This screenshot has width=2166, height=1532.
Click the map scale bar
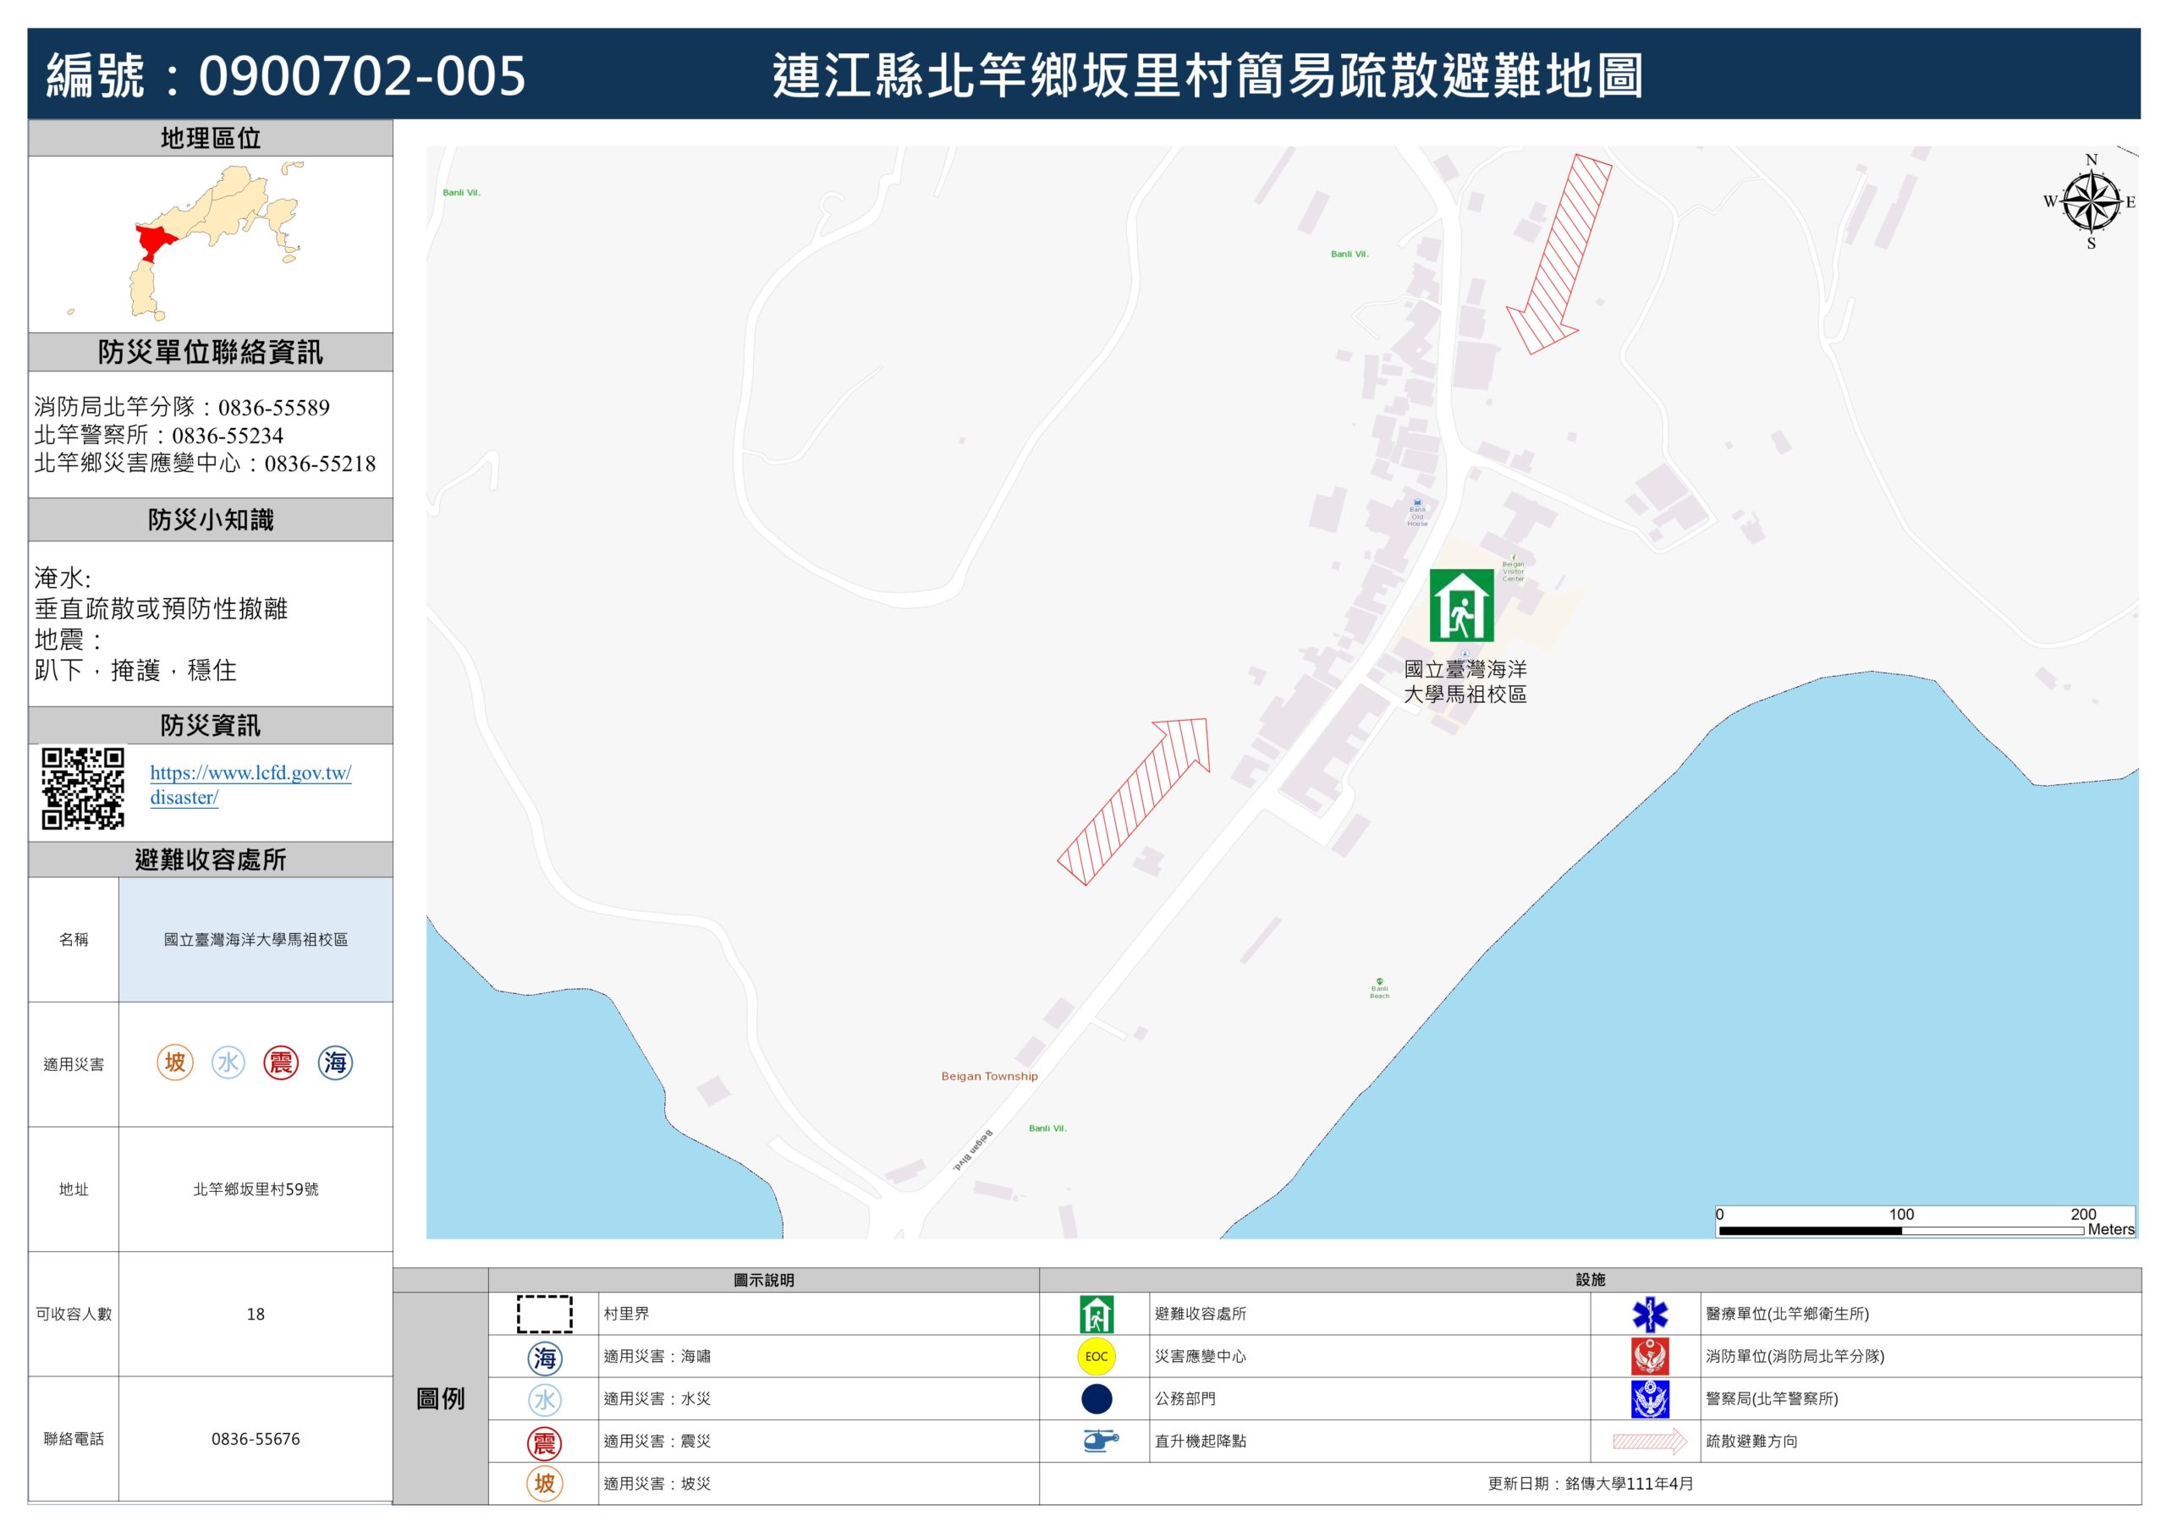[1900, 1230]
